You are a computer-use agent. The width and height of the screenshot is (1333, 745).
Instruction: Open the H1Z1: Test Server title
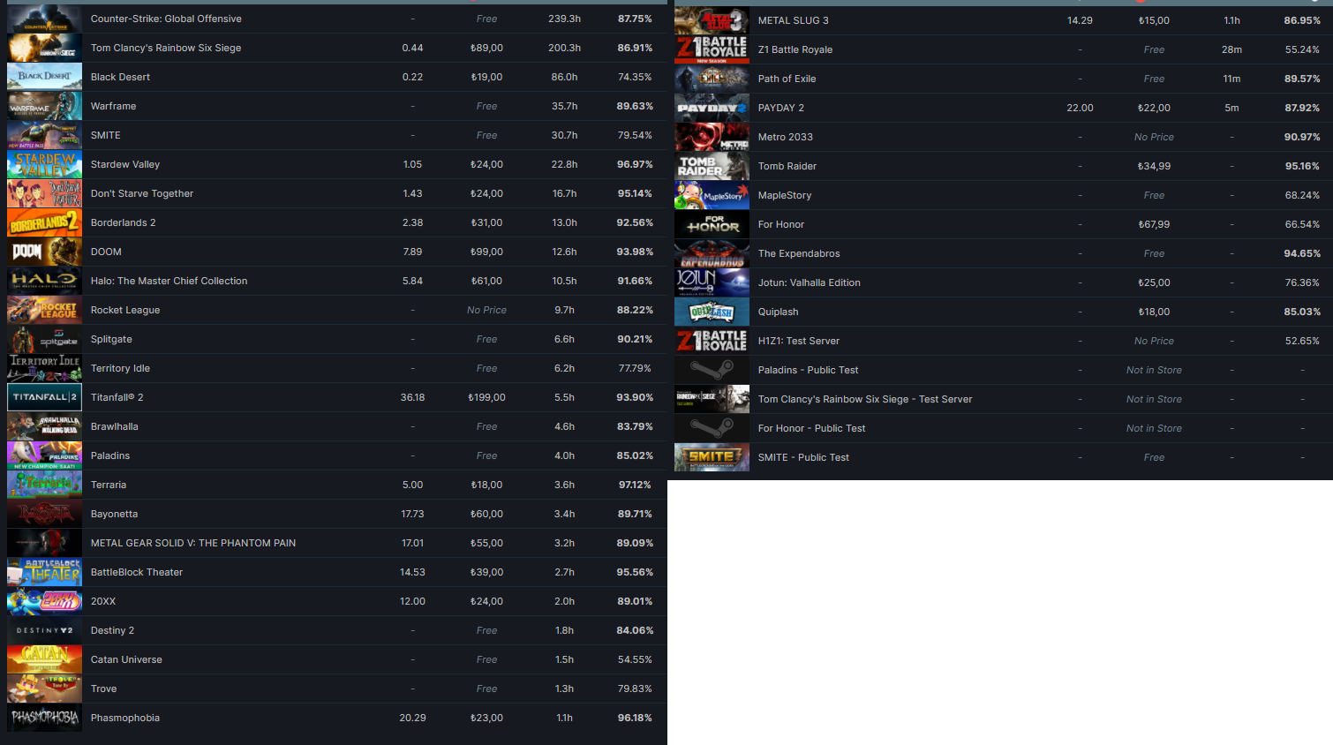[x=799, y=341]
